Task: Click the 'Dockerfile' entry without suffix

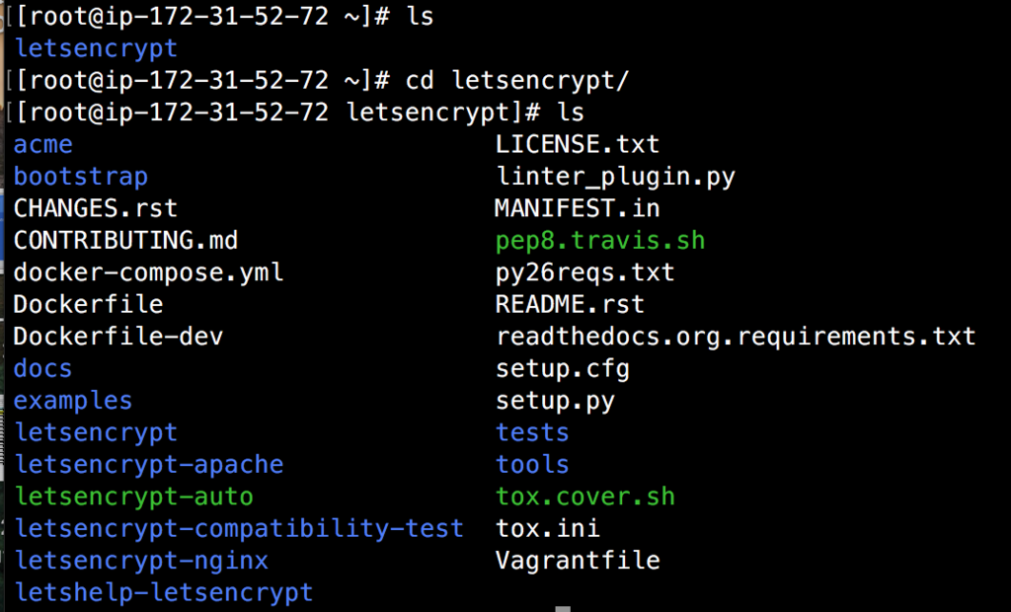Action: point(88,304)
